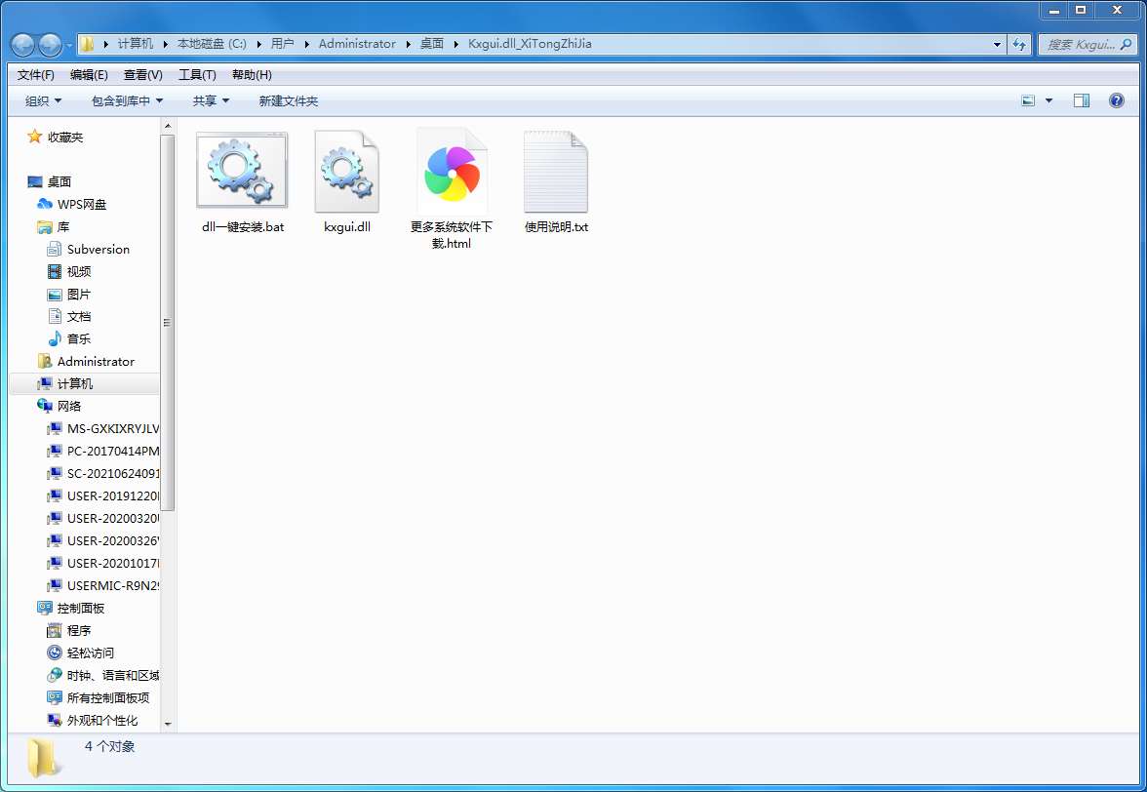Viewport: 1147px width, 792px height.
Task: Select the kxgui.dll file icon
Action: [x=347, y=172]
